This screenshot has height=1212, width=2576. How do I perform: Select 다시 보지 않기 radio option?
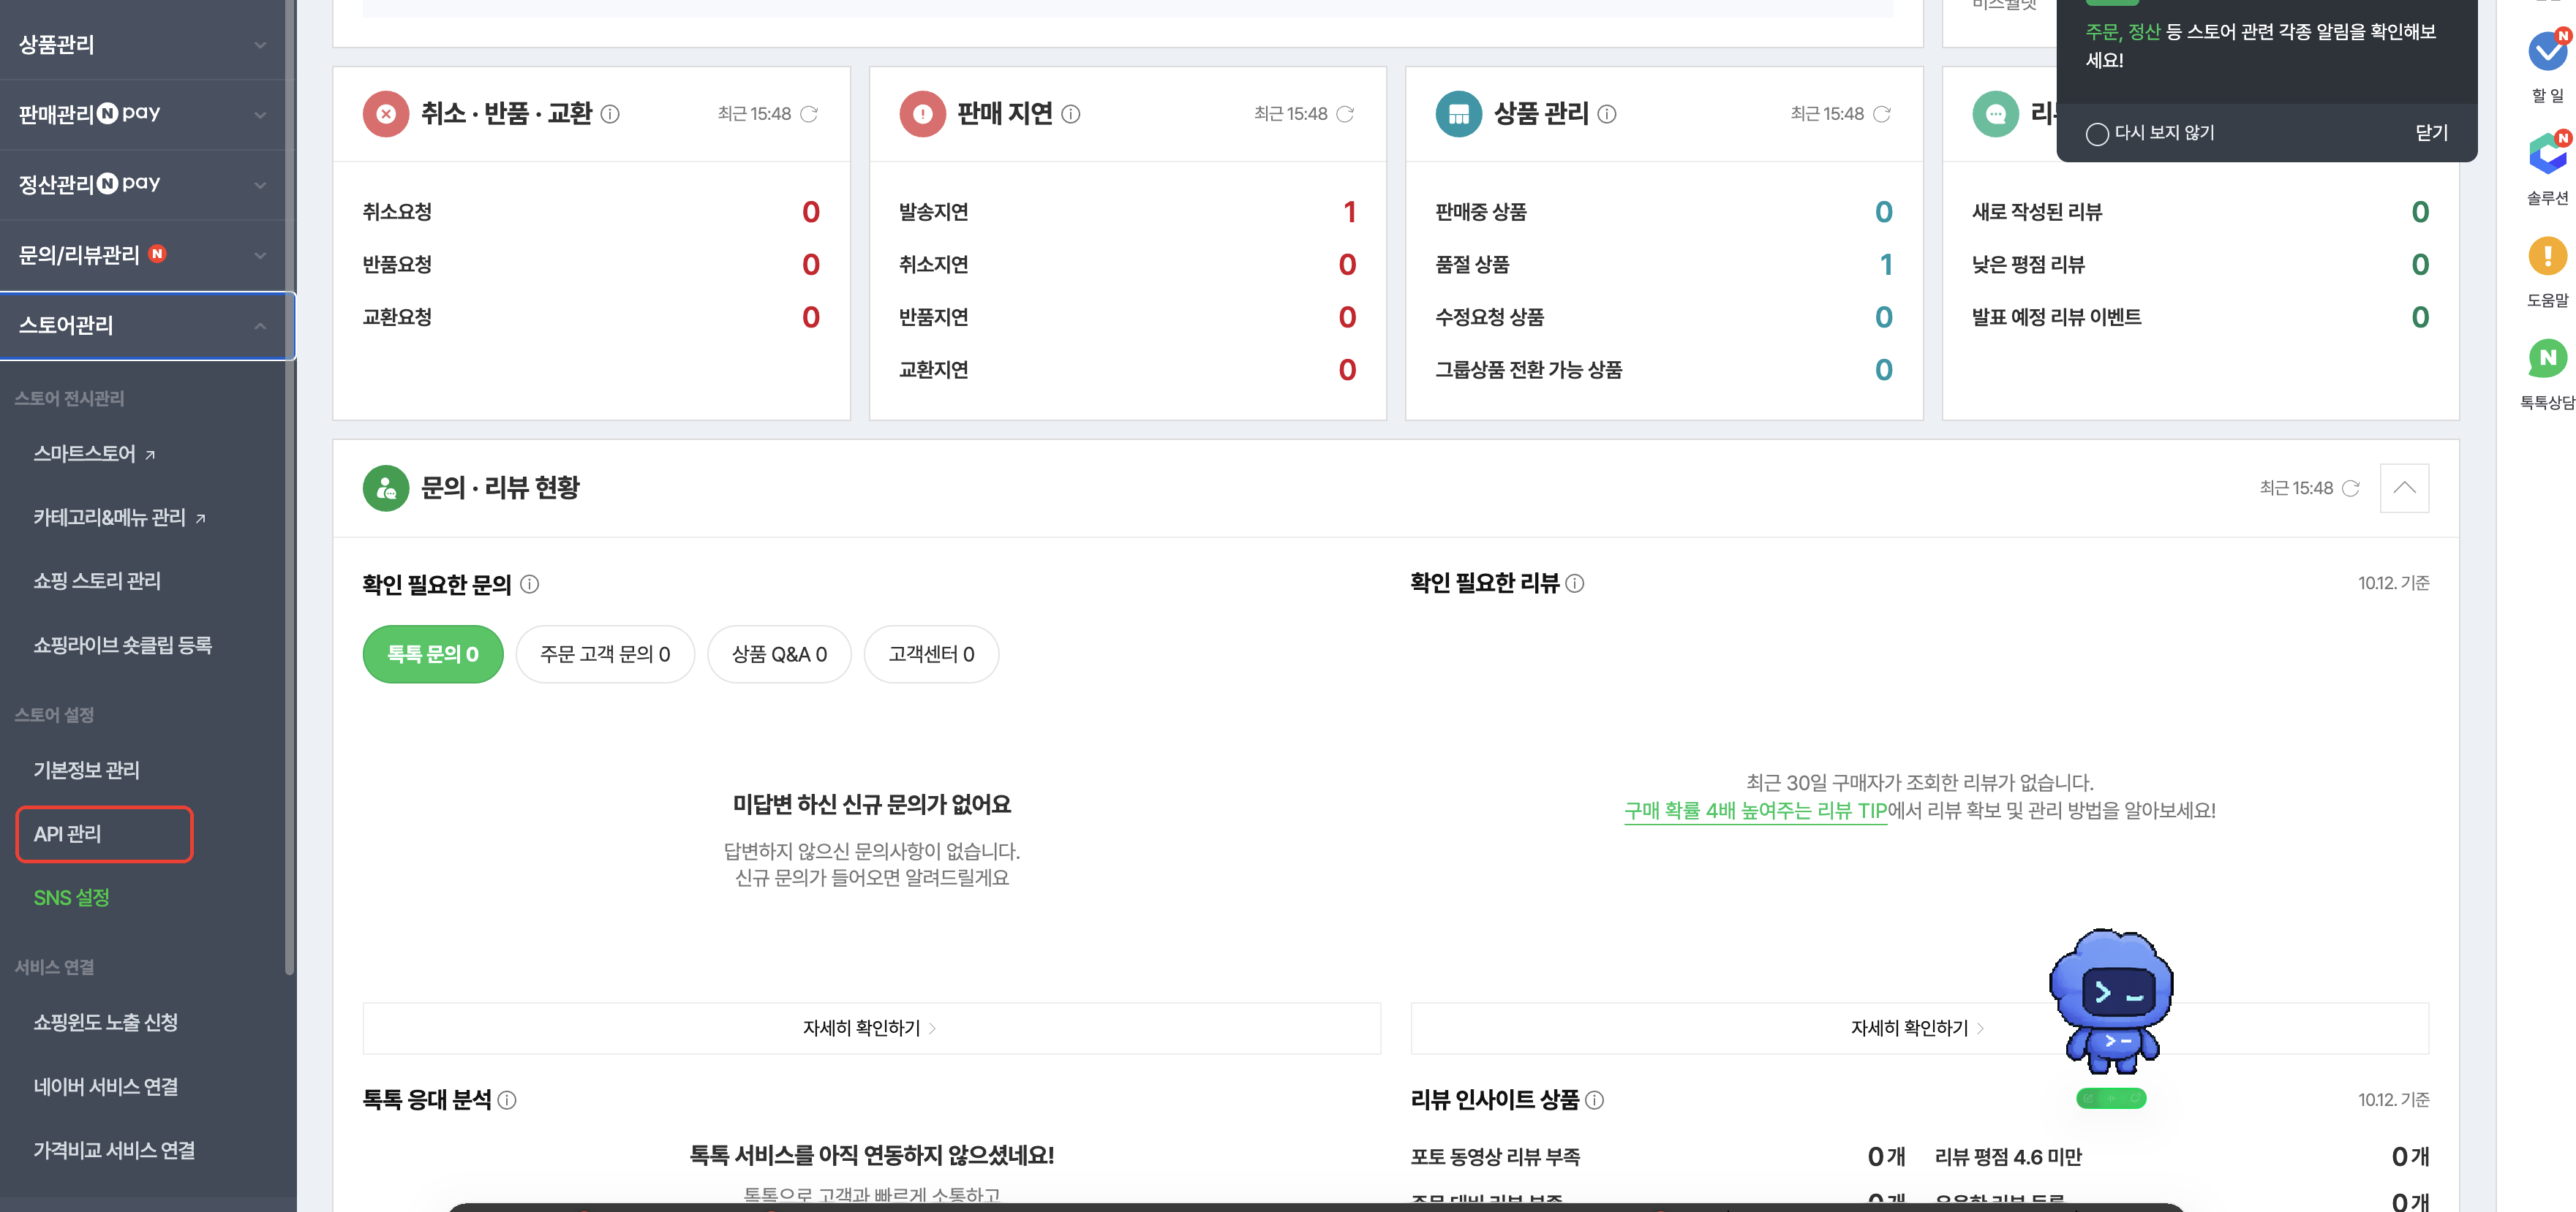tap(2097, 134)
